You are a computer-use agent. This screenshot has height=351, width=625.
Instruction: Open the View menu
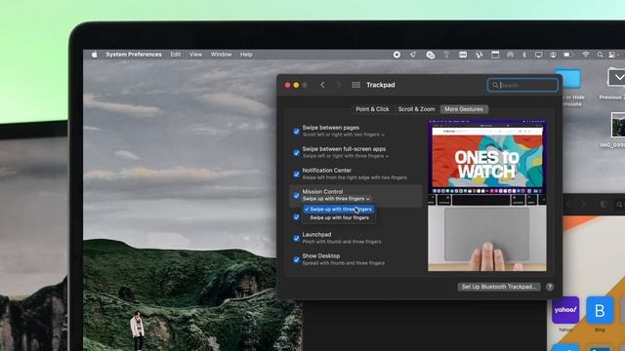coord(195,55)
